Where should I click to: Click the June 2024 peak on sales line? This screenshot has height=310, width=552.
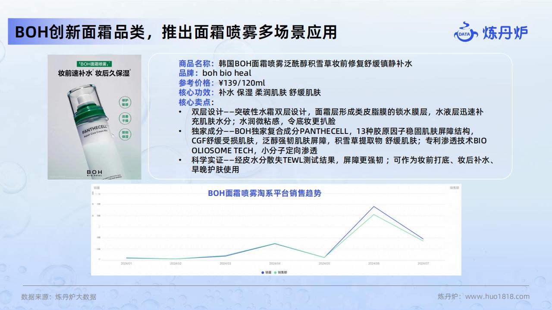[x=373, y=207]
